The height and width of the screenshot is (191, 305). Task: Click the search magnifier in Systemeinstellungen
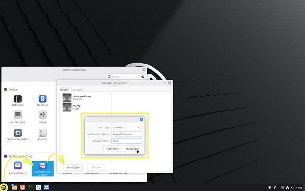pos(109,77)
